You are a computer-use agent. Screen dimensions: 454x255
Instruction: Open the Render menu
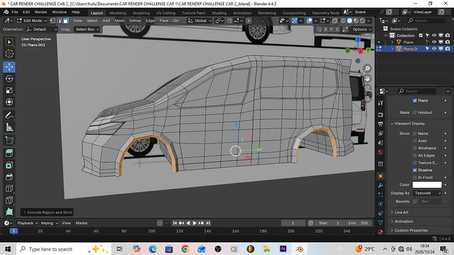pos(41,12)
